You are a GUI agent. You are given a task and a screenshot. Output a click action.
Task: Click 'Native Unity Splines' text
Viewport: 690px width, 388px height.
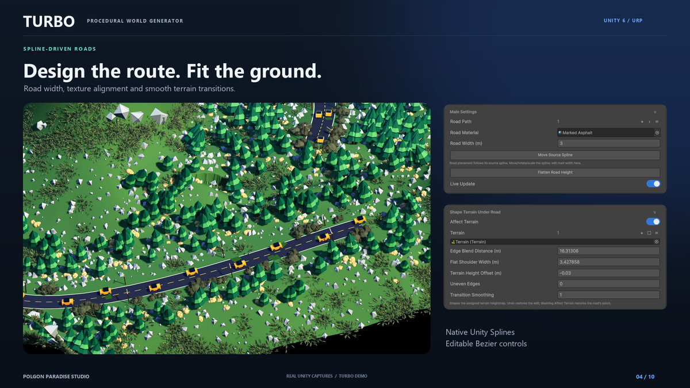click(x=480, y=332)
